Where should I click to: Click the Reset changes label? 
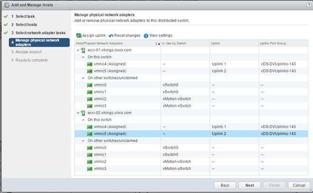(x=127, y=36)
